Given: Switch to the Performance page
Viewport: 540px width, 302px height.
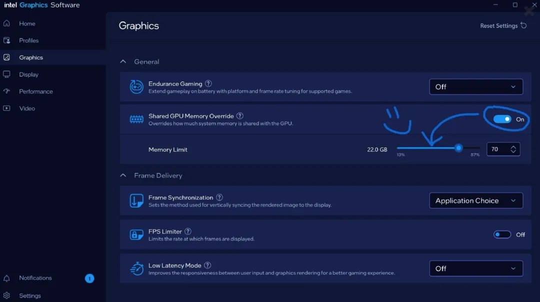Looking at the screenshot, I should click(35, 91).
